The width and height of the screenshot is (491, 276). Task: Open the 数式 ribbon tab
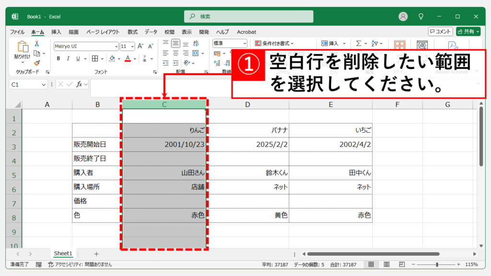click(x=132, y=32)
